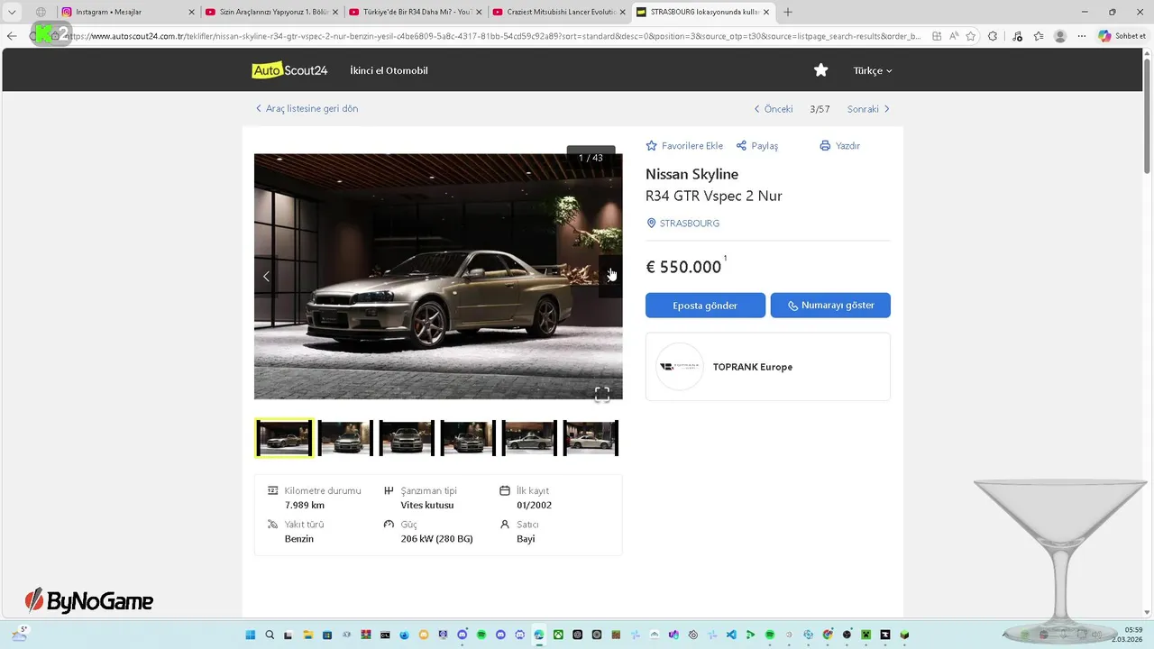Go to Sonraki listing

click(868, 109)
